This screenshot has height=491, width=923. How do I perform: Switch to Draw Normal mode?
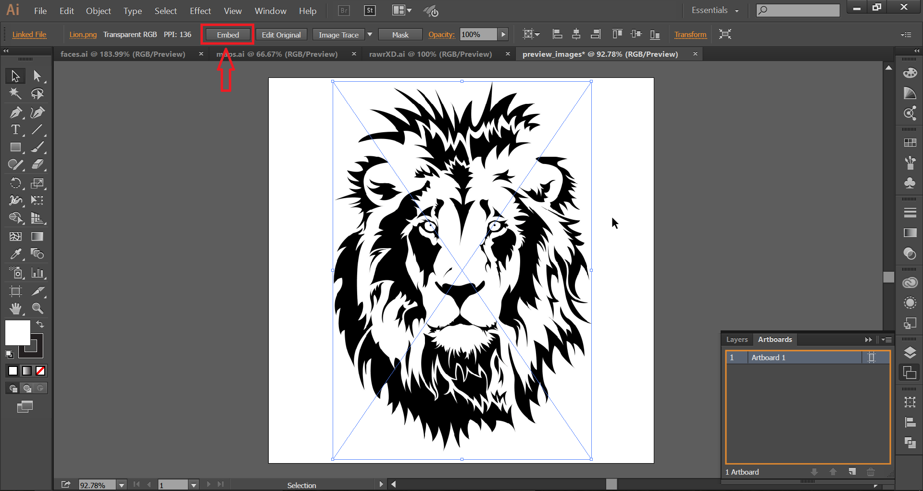click(13, 388)
